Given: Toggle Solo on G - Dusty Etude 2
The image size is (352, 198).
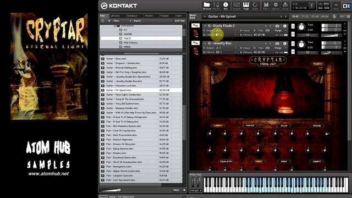Looking at the screenshot, I should [293, 26].
